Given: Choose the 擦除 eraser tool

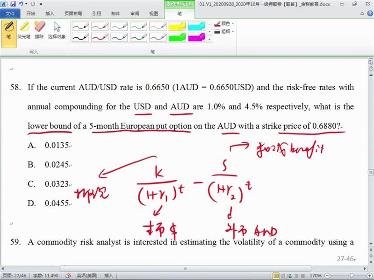Looking at the screenshot, I should pos(40,30).
